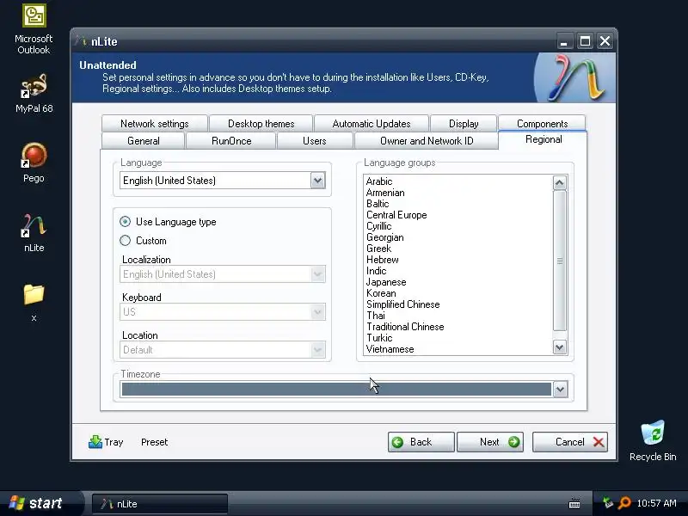688x516 pixels.
Task: Cancel the nLite wizard
Action: [570, 442]
